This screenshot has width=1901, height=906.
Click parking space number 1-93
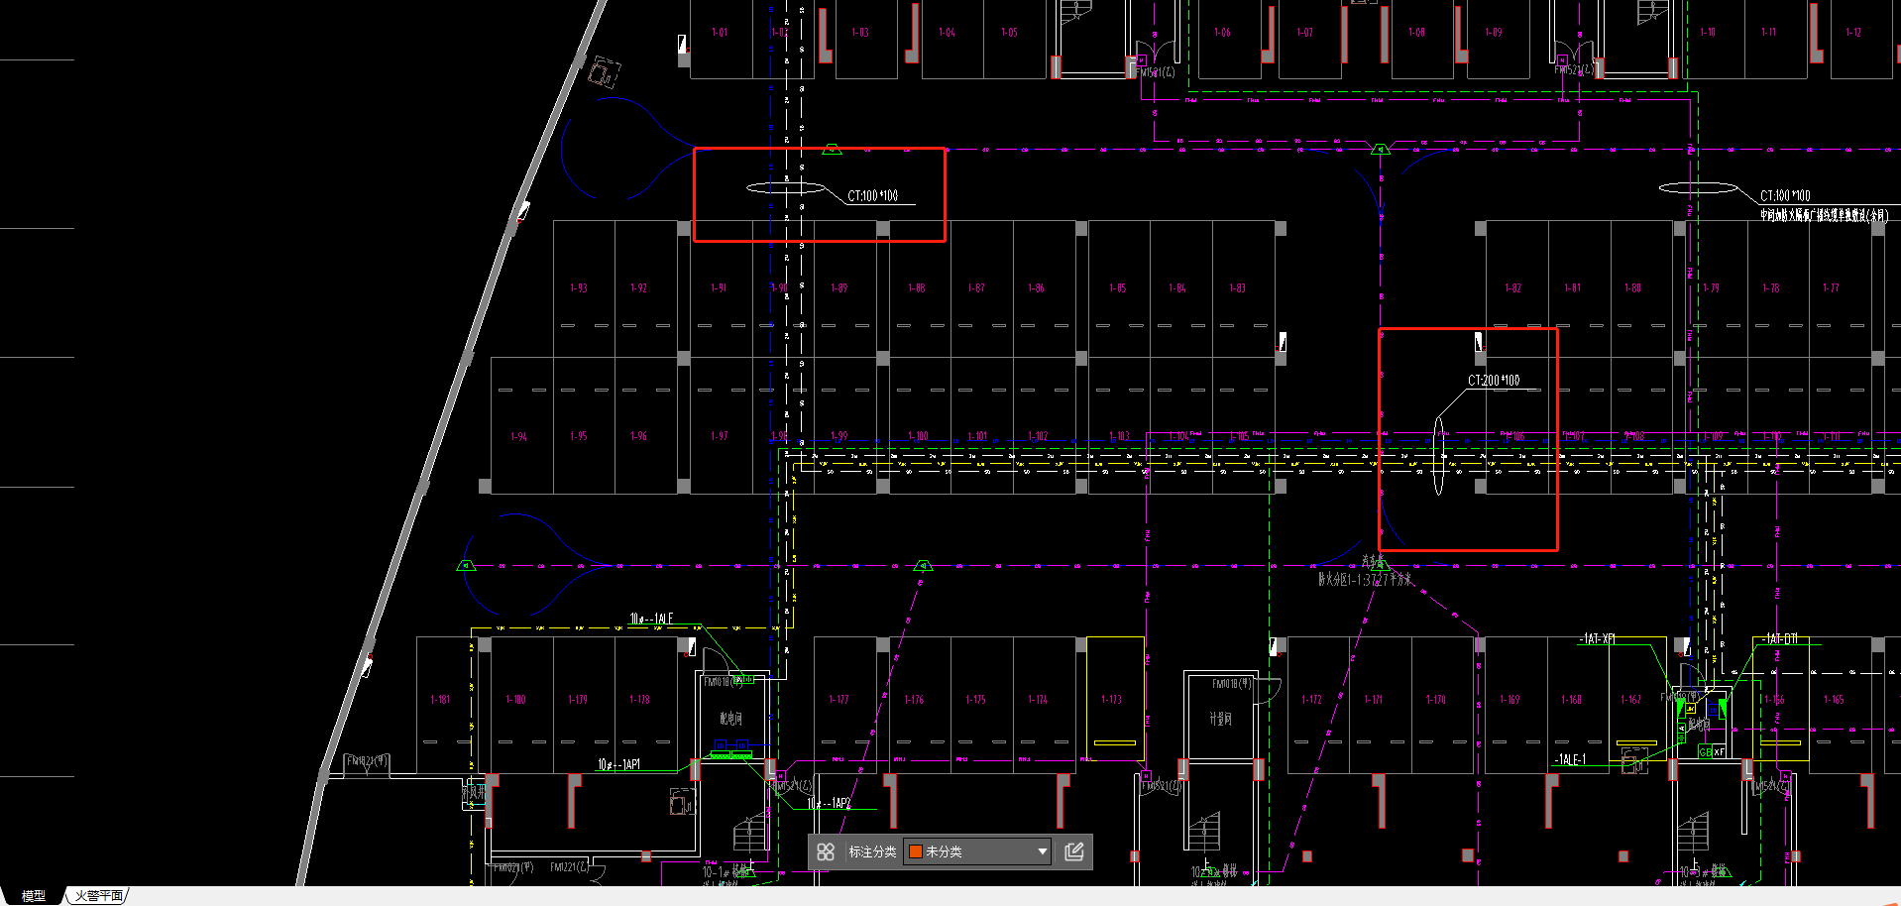tap(579, 288)
